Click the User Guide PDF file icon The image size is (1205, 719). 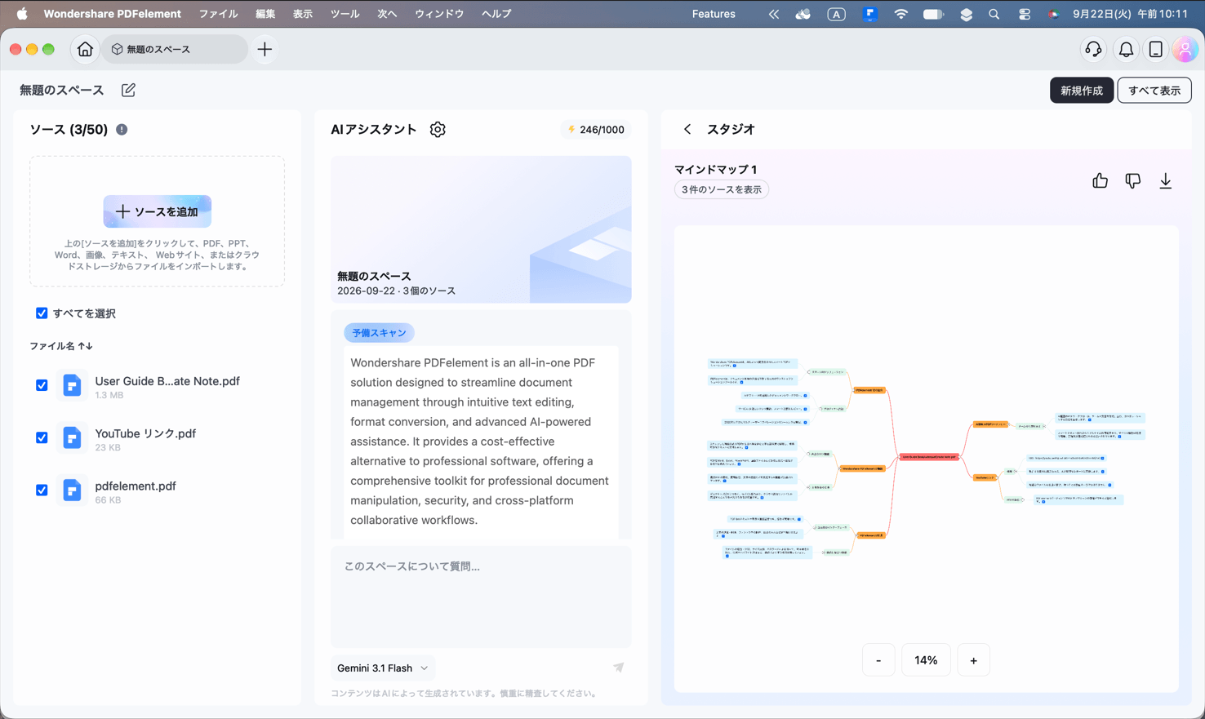pyautogui.click(x=72, y=385)
